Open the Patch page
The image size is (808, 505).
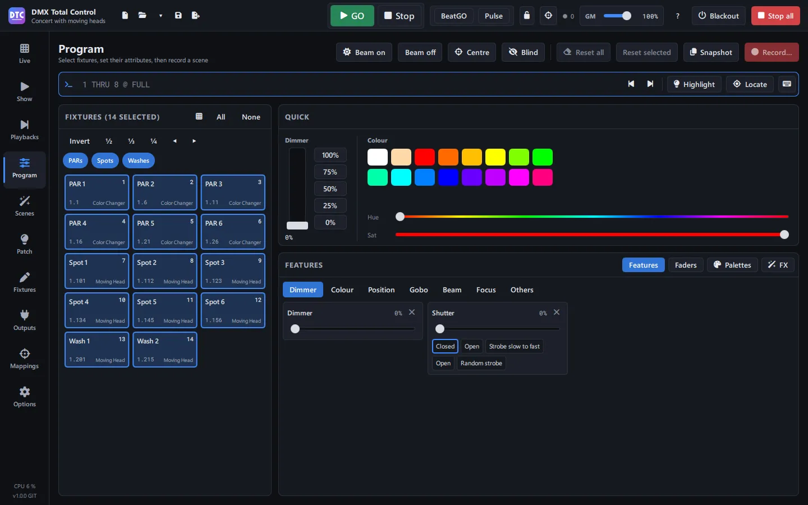click(x=25, y=244)
